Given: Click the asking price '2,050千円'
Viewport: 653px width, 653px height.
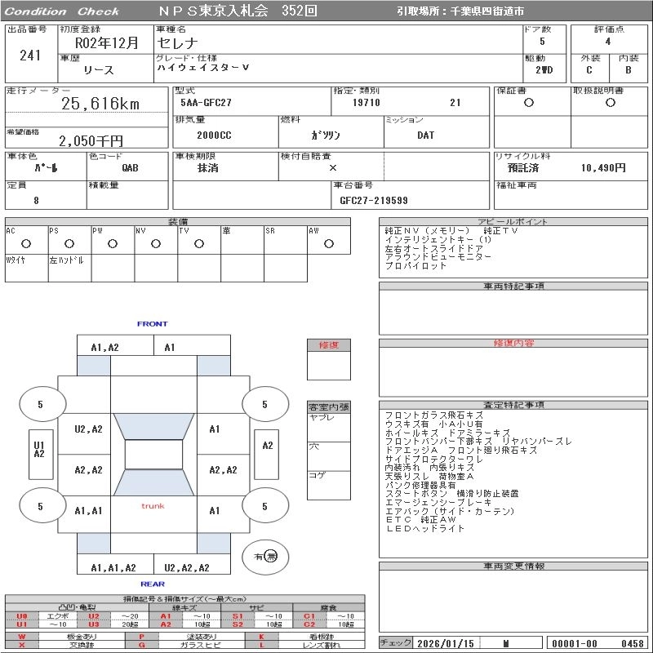Looking at the screenshot, I should point(91,141).
